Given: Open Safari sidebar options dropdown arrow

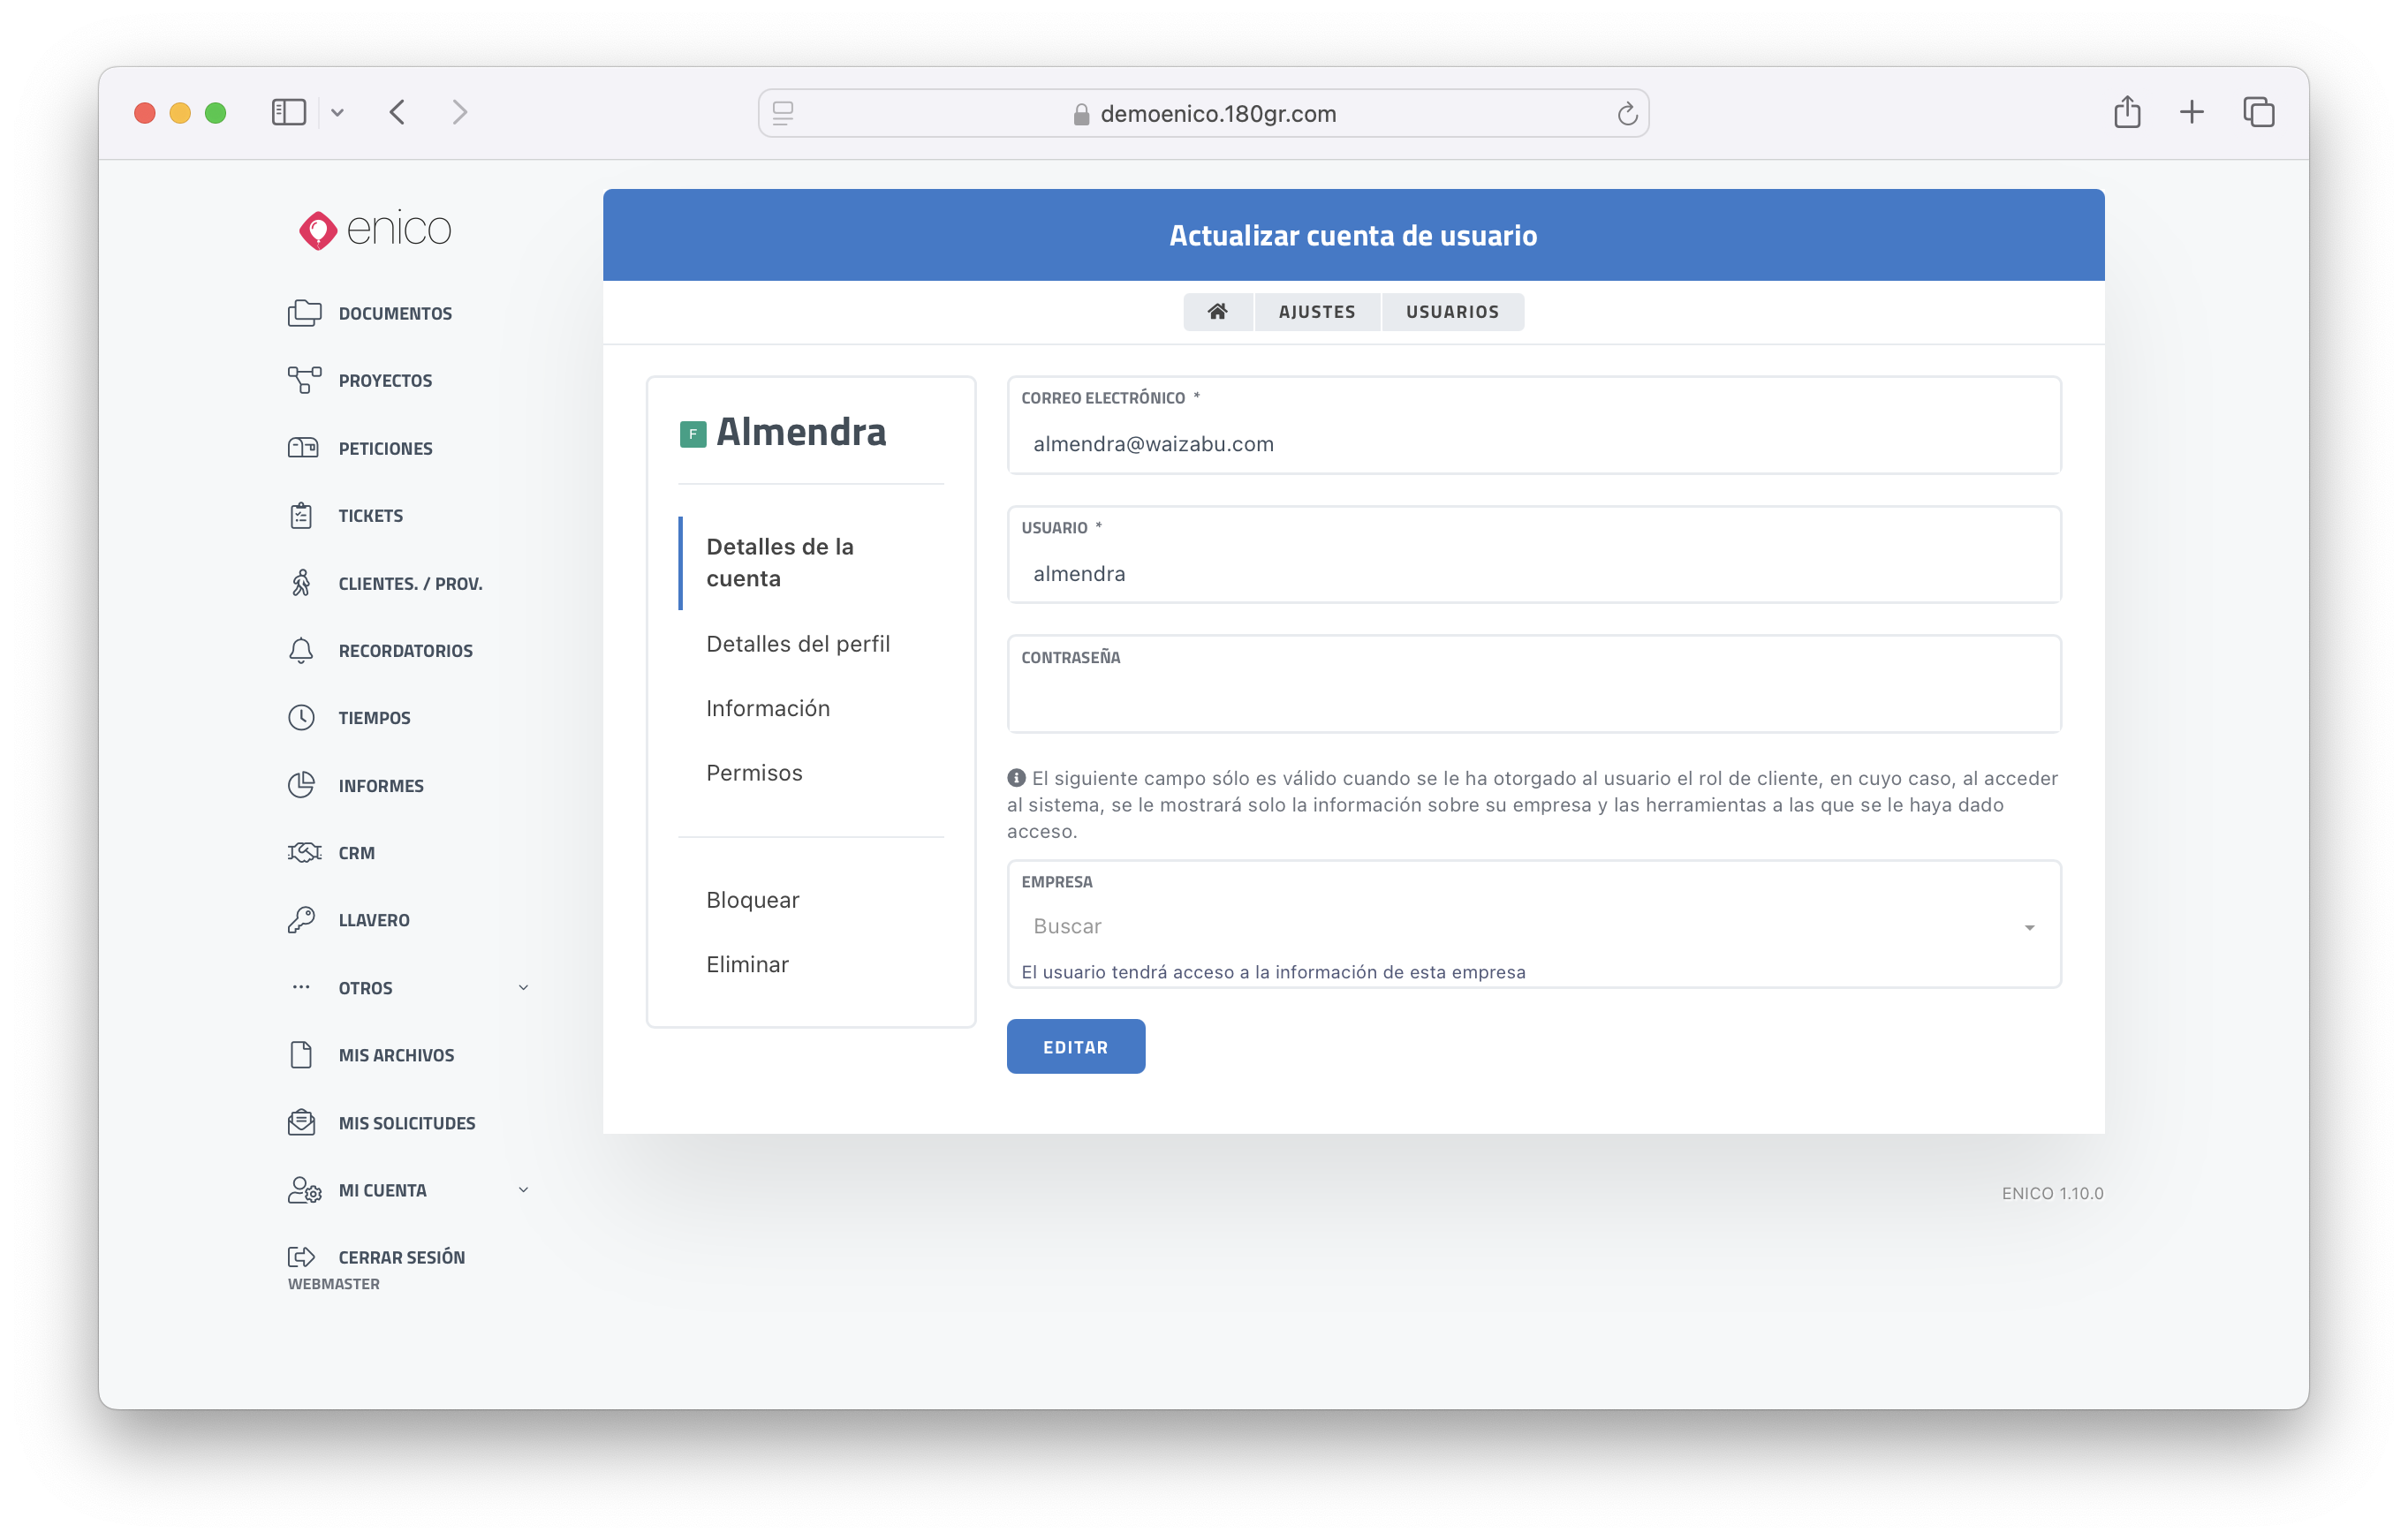Looking at the screenshot, I should [337, 113].
